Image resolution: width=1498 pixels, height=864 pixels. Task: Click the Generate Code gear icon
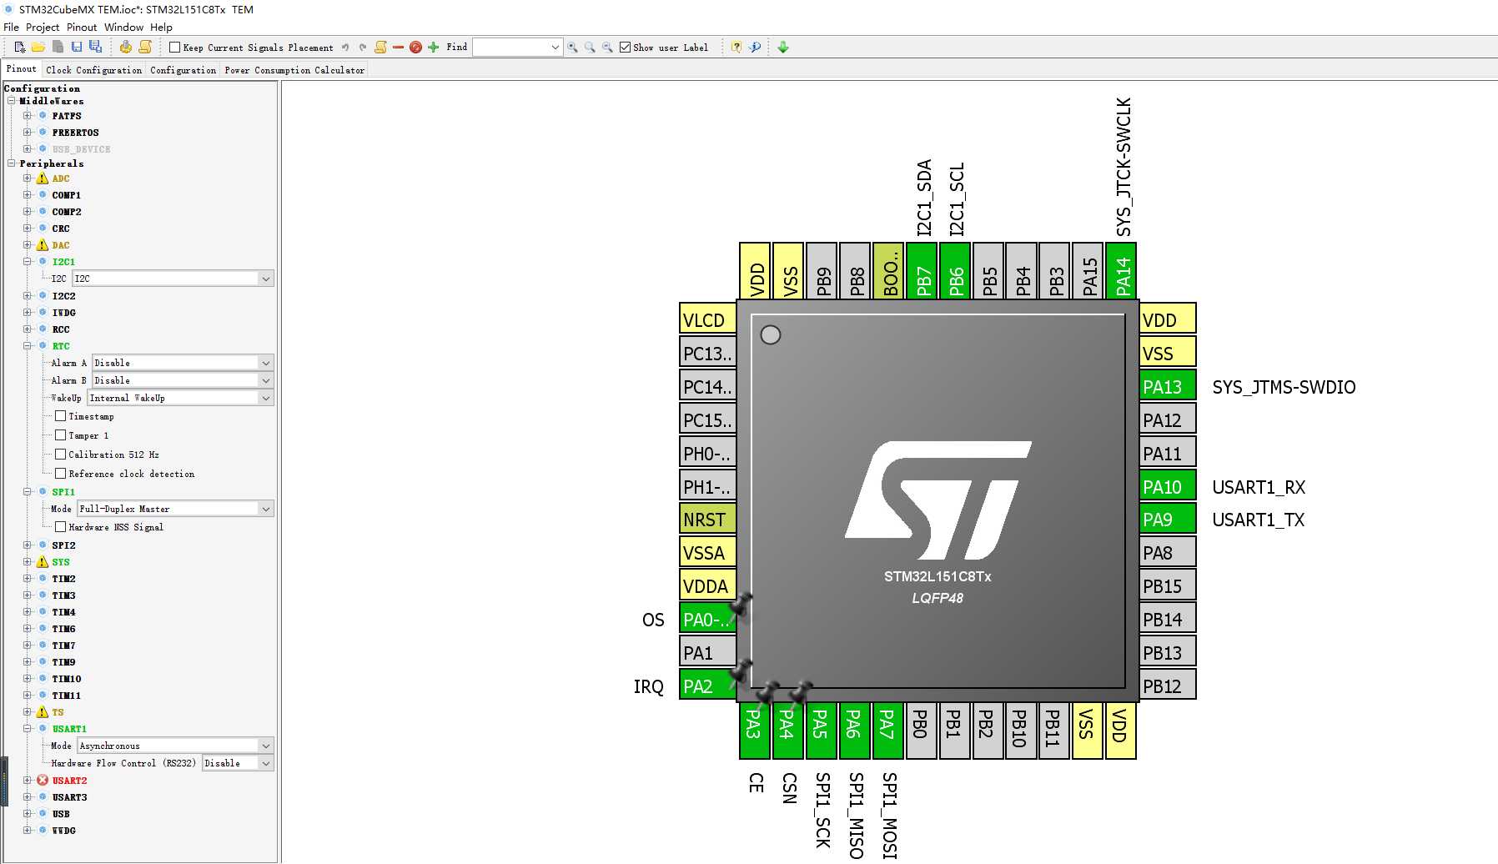(125, 48)
